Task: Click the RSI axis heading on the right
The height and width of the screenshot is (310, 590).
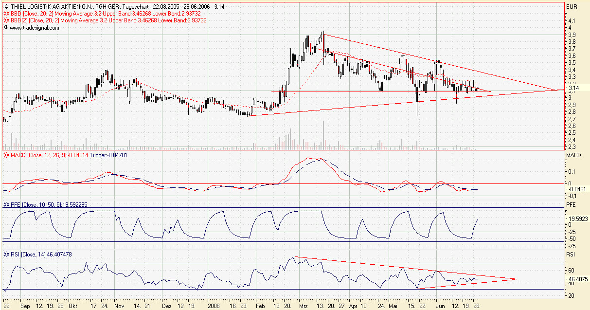Action: tap(571, 255)
